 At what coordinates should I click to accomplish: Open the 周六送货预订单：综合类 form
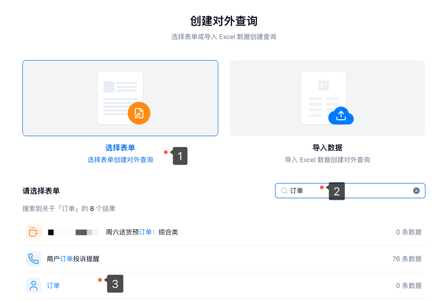[142, 232]
